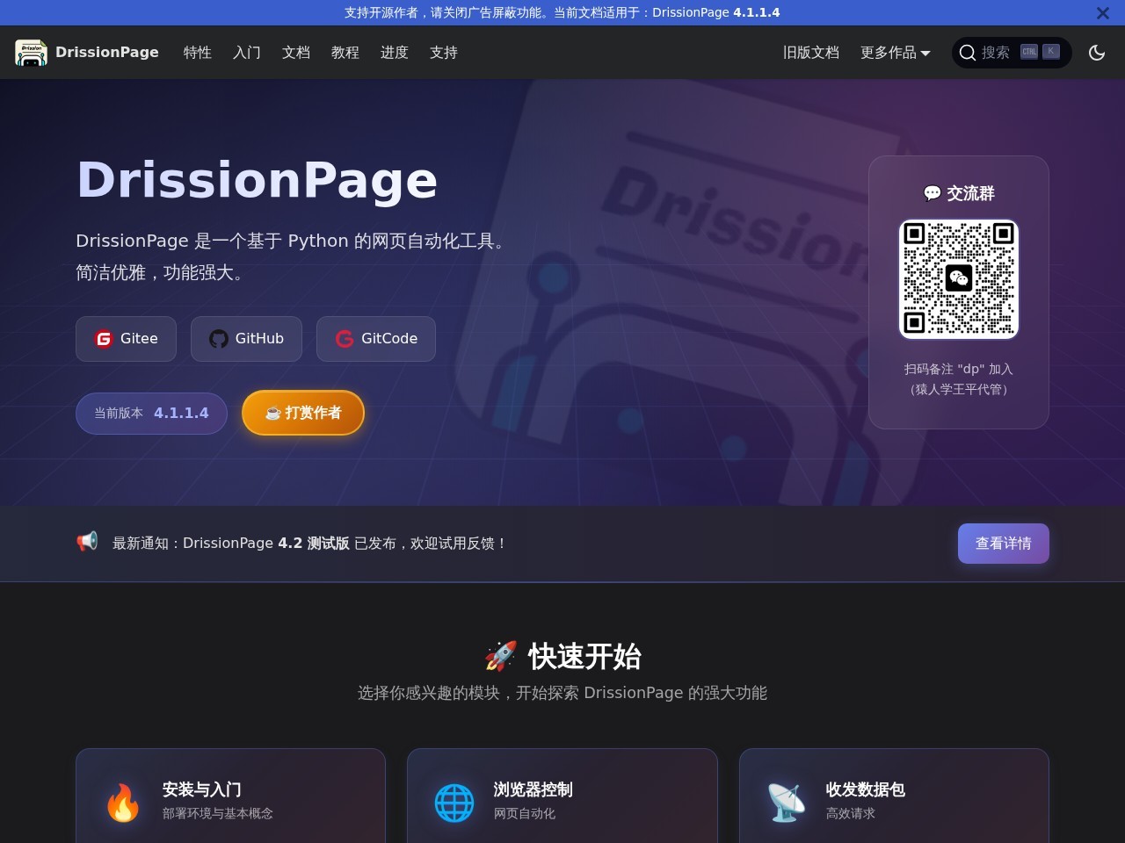This screenshot has width=1125, height=843.
Task: Open the 收发数据包 card
Action: click(894, 796)
